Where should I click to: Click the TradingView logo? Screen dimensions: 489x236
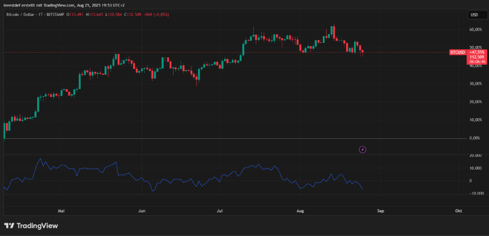pos(31,225)
